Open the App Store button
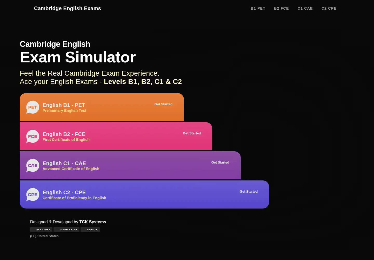 41,230
